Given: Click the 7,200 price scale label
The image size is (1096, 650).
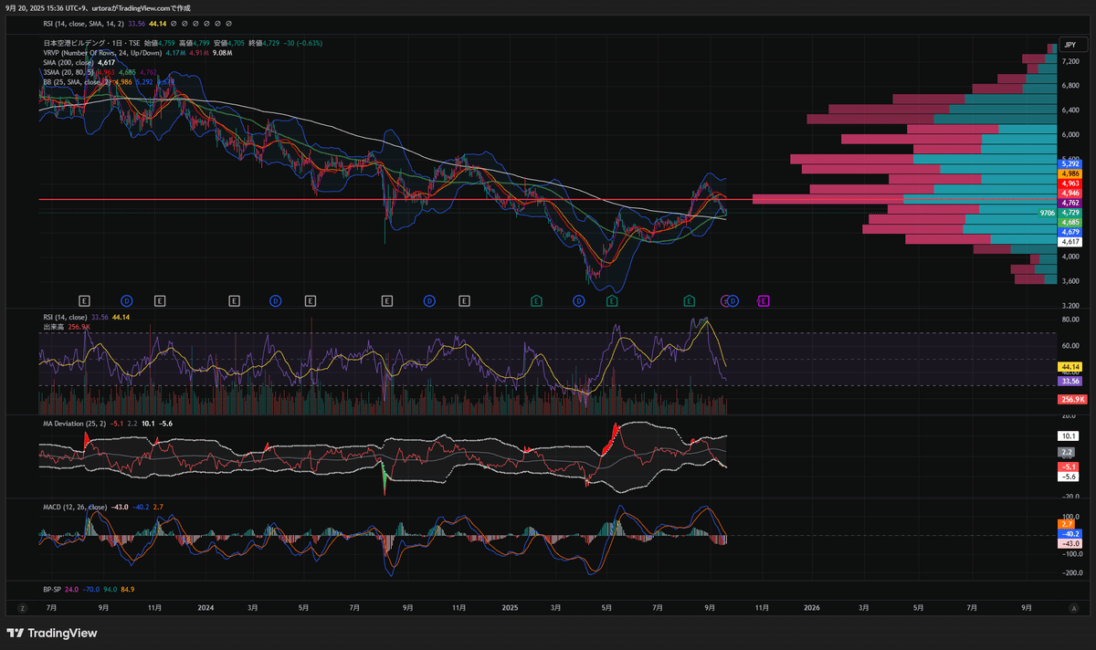Looking at the screenshot, I should pyautogui.click(x=1070, y=61).
